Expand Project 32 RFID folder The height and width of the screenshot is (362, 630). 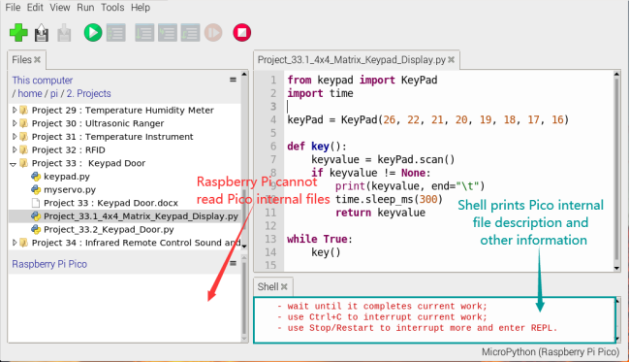[x=15, y=149]
